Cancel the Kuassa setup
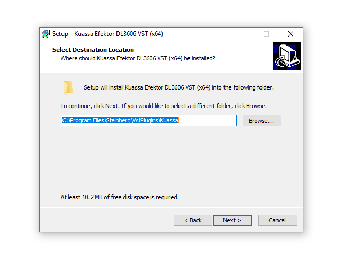Image resolution: width=350 pixels, height=276 pixels. [277, 220]
